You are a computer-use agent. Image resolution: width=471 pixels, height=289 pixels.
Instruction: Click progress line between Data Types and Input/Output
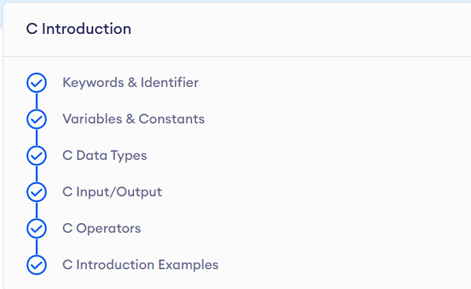click(x=36, y=174)
